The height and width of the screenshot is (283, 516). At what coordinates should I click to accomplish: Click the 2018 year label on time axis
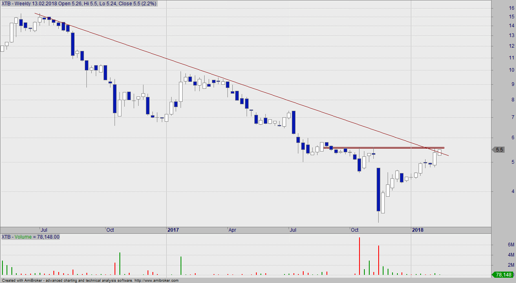tap(418, 230)
